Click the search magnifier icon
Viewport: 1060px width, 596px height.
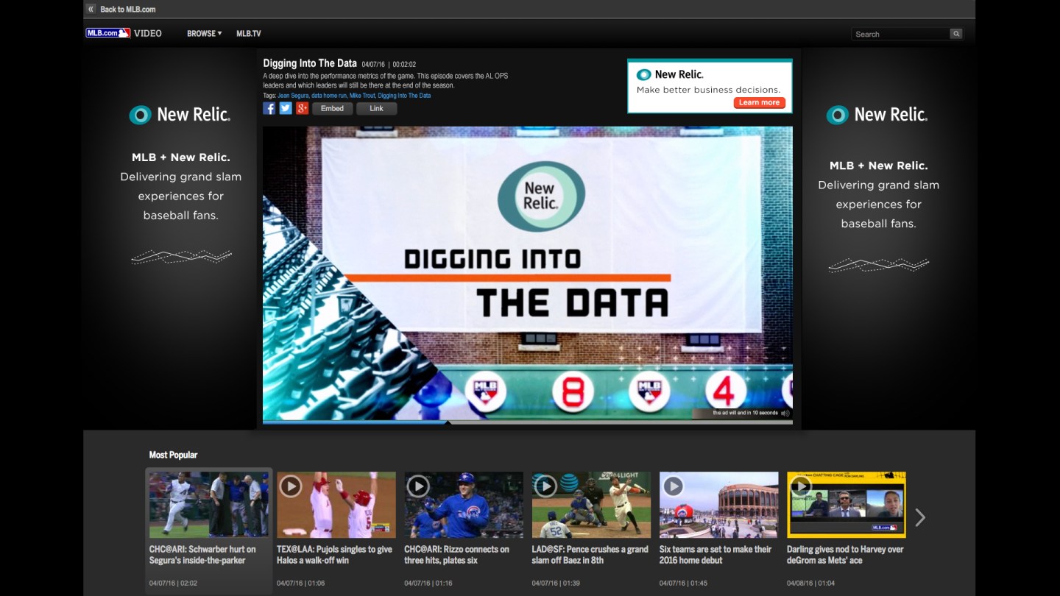pyautogui.click(x=955, y=34)
